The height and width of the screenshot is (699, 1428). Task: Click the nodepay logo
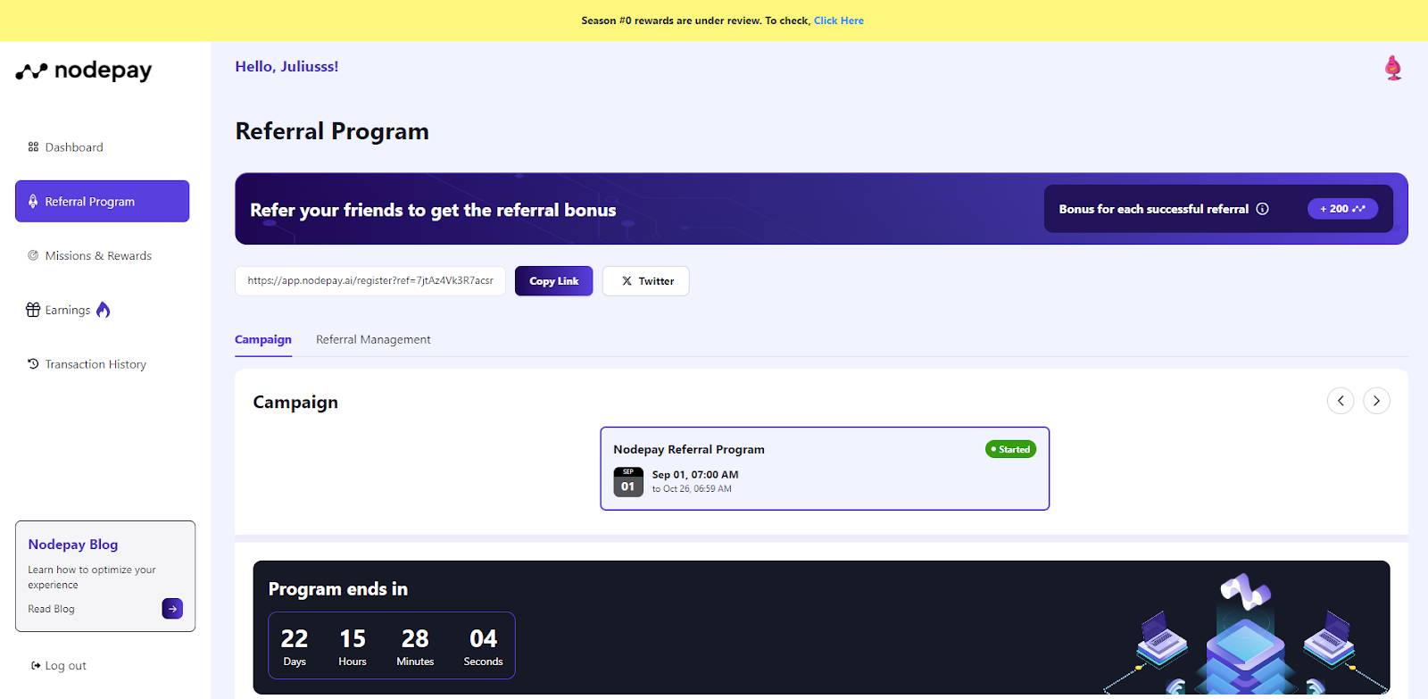point(84,71)
